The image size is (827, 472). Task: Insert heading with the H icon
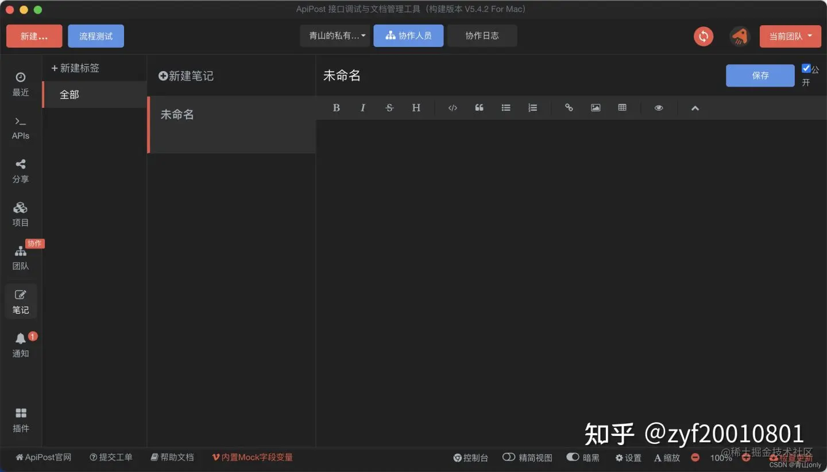[x=416, y=108]
